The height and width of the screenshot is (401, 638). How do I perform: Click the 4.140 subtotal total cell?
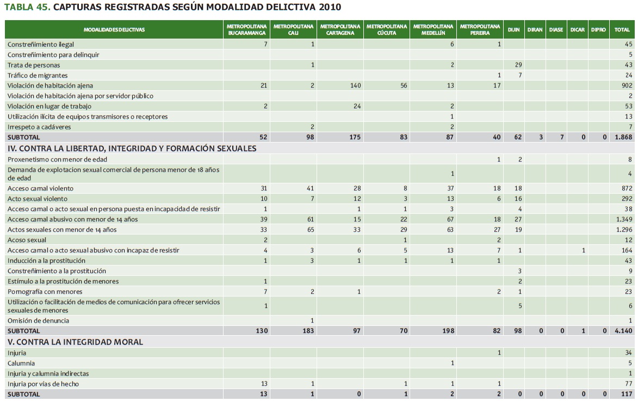click(x=622, y=331)
